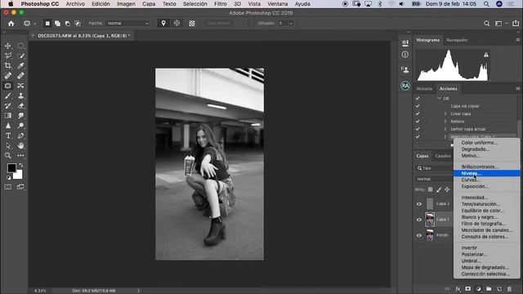Image resolution: width=523 pixels, height=294 pixels.
Task: Choose Color uniforme fill option
Action: pos(487,143)
